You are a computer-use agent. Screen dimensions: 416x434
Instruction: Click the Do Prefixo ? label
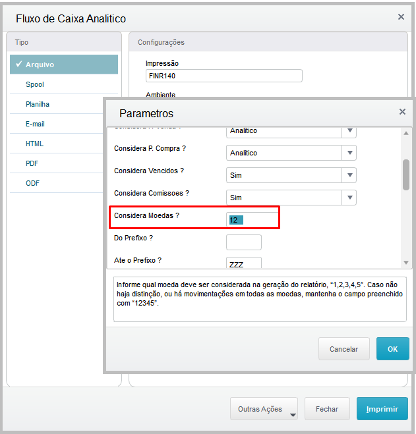[133, 238]
